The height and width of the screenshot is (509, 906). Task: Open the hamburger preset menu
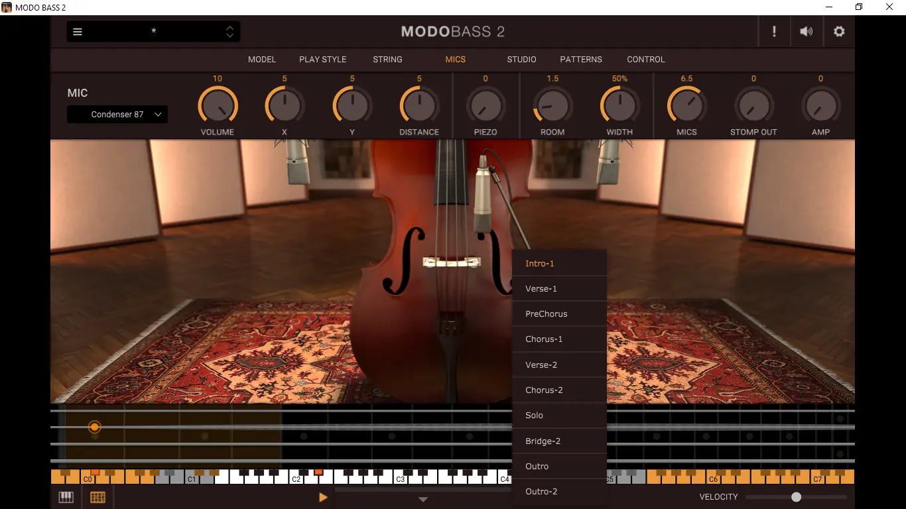point(78,32)
